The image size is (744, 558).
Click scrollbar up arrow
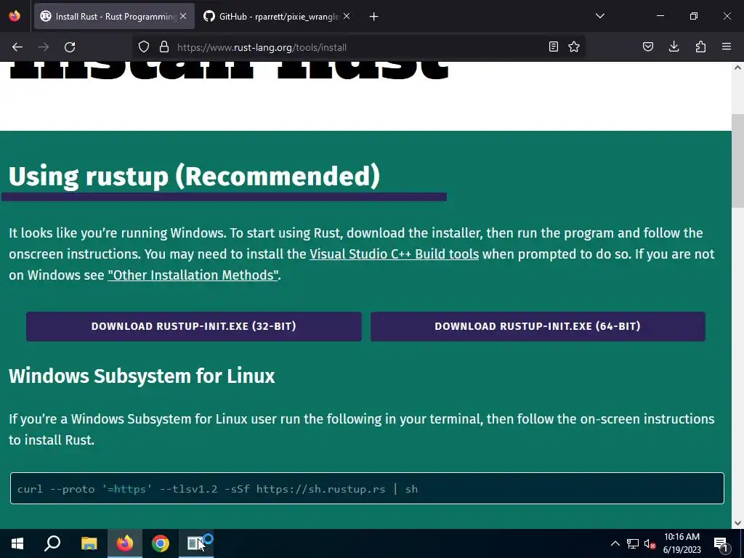[x=738, y=68]
